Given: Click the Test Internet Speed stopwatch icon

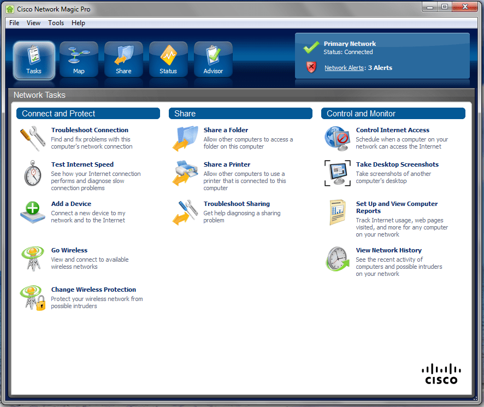Looking at the screenshot, I should [x=33, y=174].
